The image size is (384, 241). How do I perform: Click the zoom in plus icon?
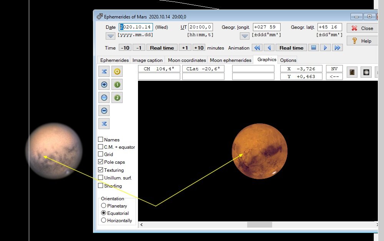pos(104,85)
